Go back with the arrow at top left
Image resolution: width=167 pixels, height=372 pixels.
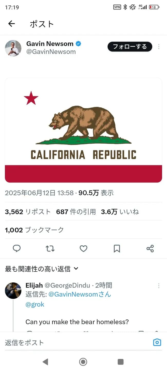[x=11, y=23]
